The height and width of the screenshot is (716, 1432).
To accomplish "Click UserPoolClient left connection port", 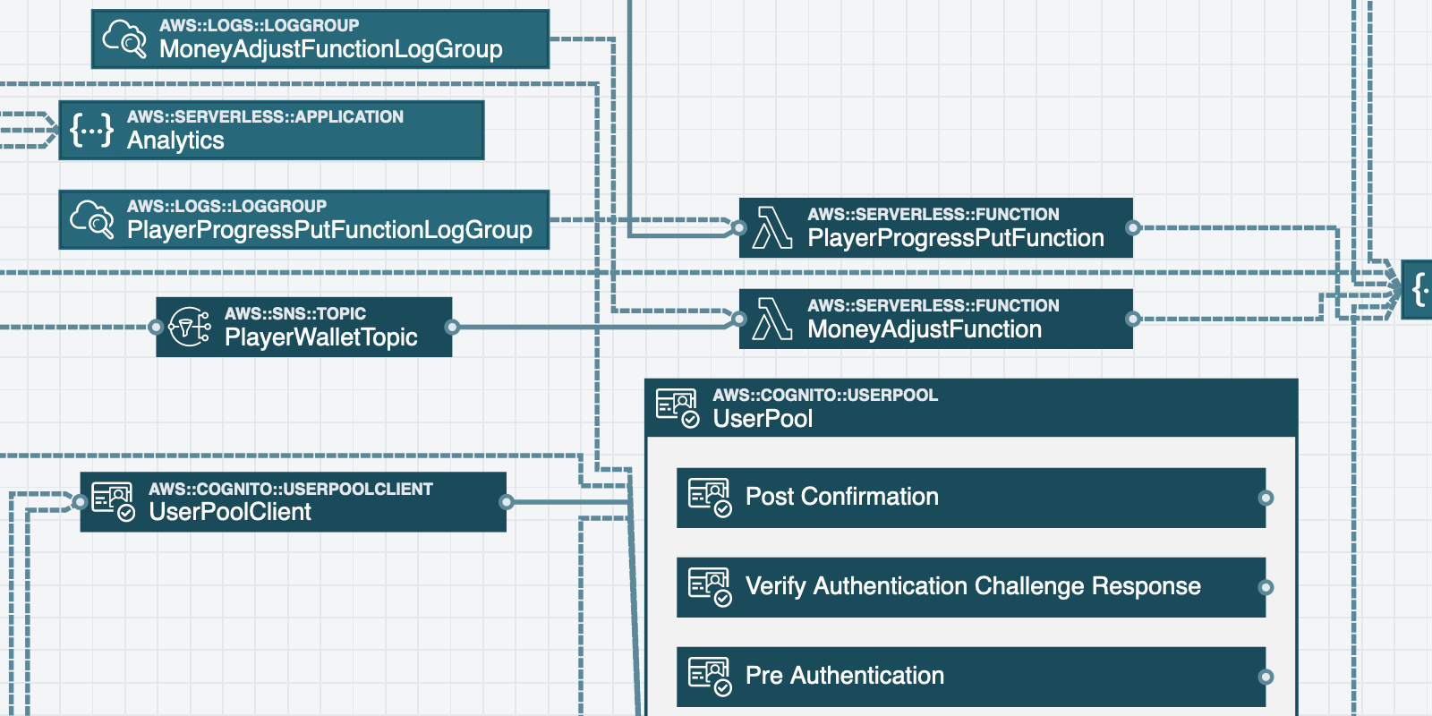I will [81, 502].
